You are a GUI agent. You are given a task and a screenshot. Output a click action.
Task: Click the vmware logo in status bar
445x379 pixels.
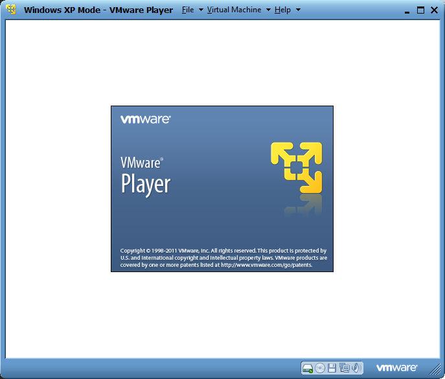pyautogui.click(x=396, y=368)
